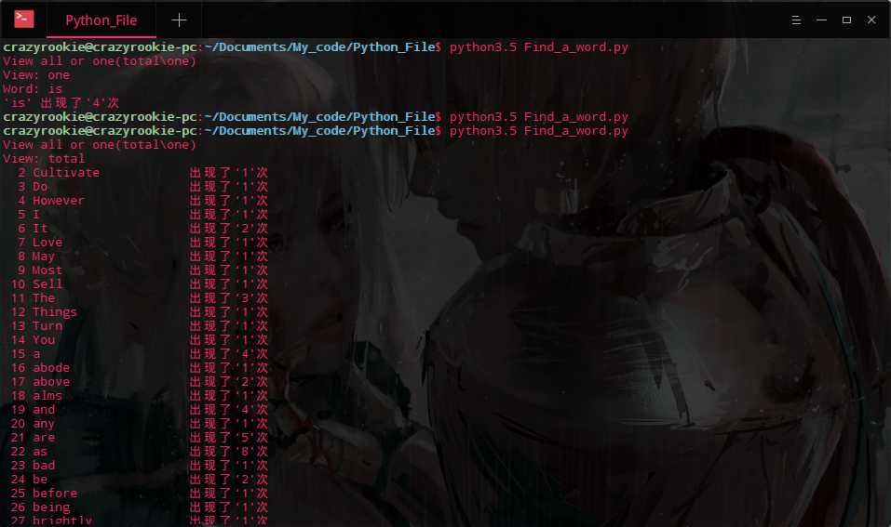Screen dimensions: 891x527
Task: Click the count "出现了'3'次" beside 'The'
Action: pos(229,297)
